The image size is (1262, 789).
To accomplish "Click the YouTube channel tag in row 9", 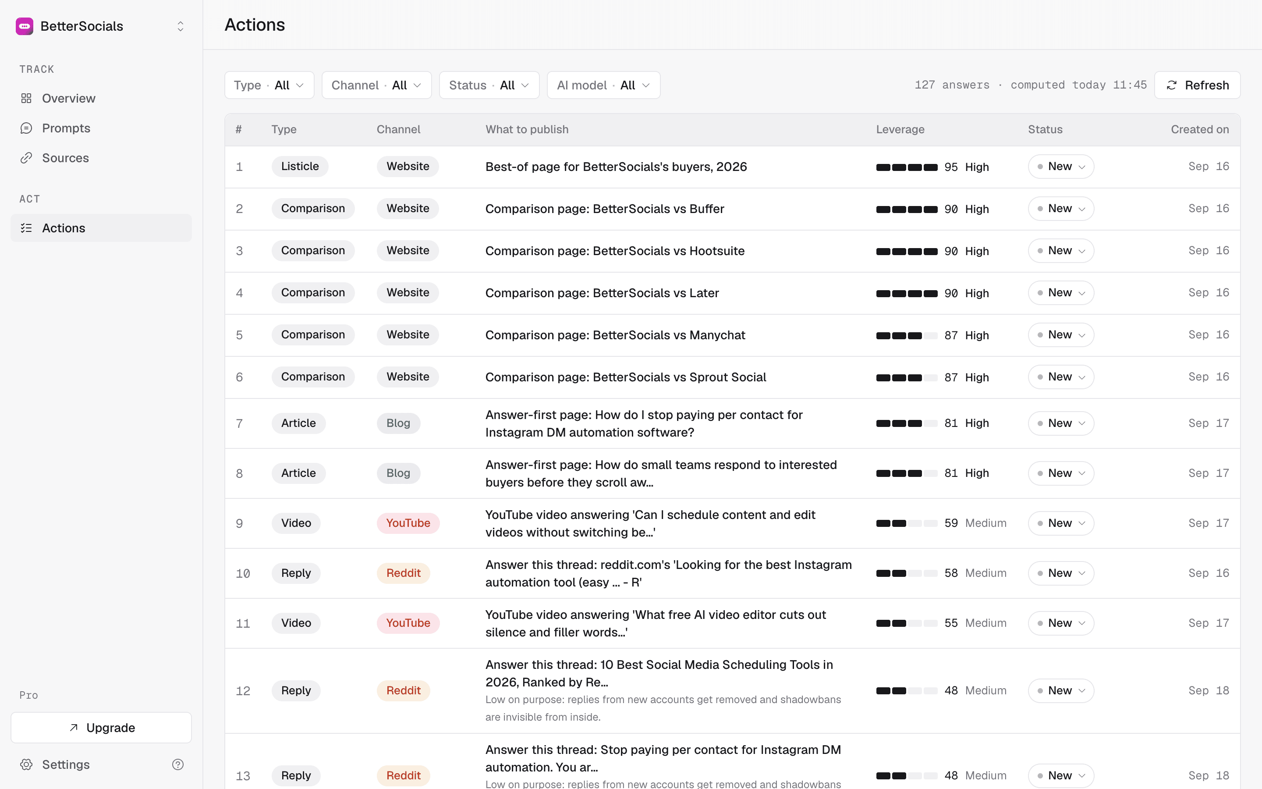I will pyautogui.click(x=408, y=523).
